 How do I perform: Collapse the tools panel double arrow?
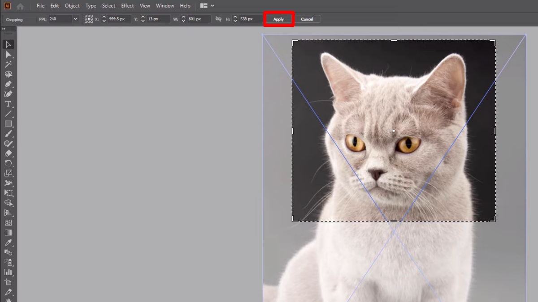(4, 29)
